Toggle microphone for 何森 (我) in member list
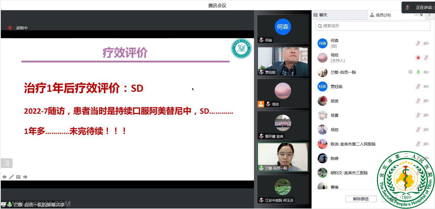Viewport: 435px width, 209px height. (418, 43)
